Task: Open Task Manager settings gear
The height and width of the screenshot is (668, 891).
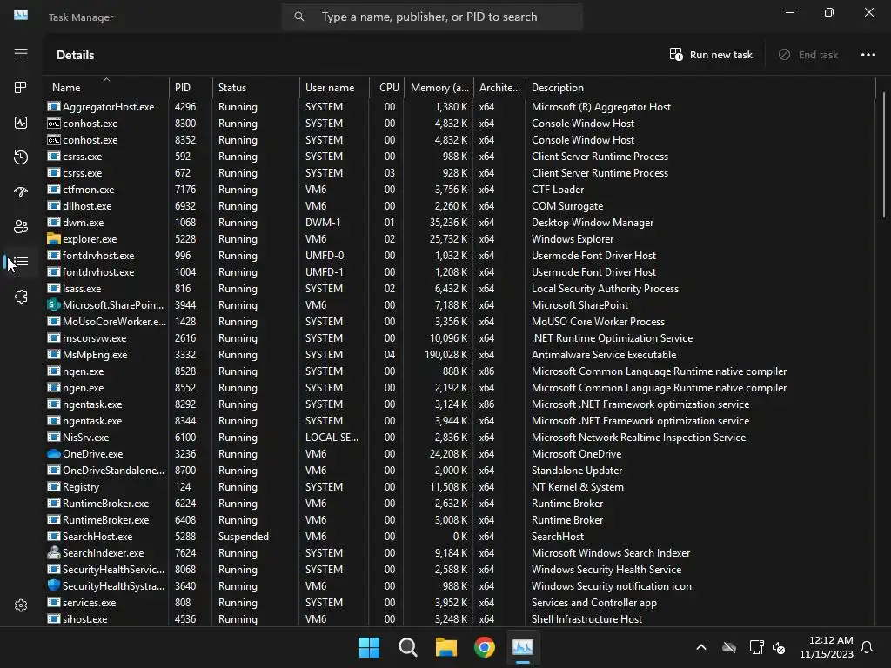Action: (21, 605)
